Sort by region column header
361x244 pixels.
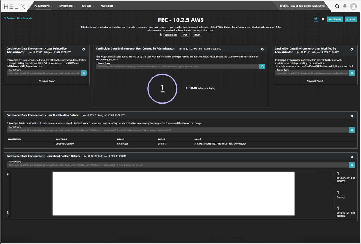click(161, 139)
